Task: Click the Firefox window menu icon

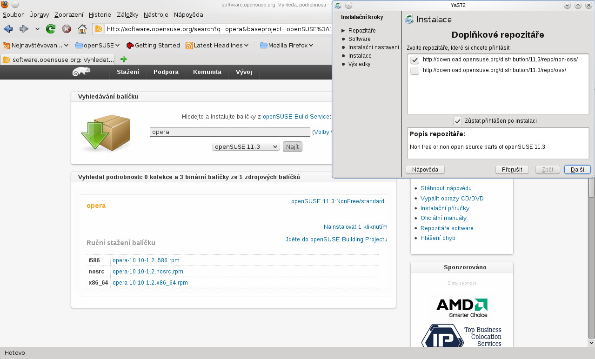Action: [x=4, y=5]
